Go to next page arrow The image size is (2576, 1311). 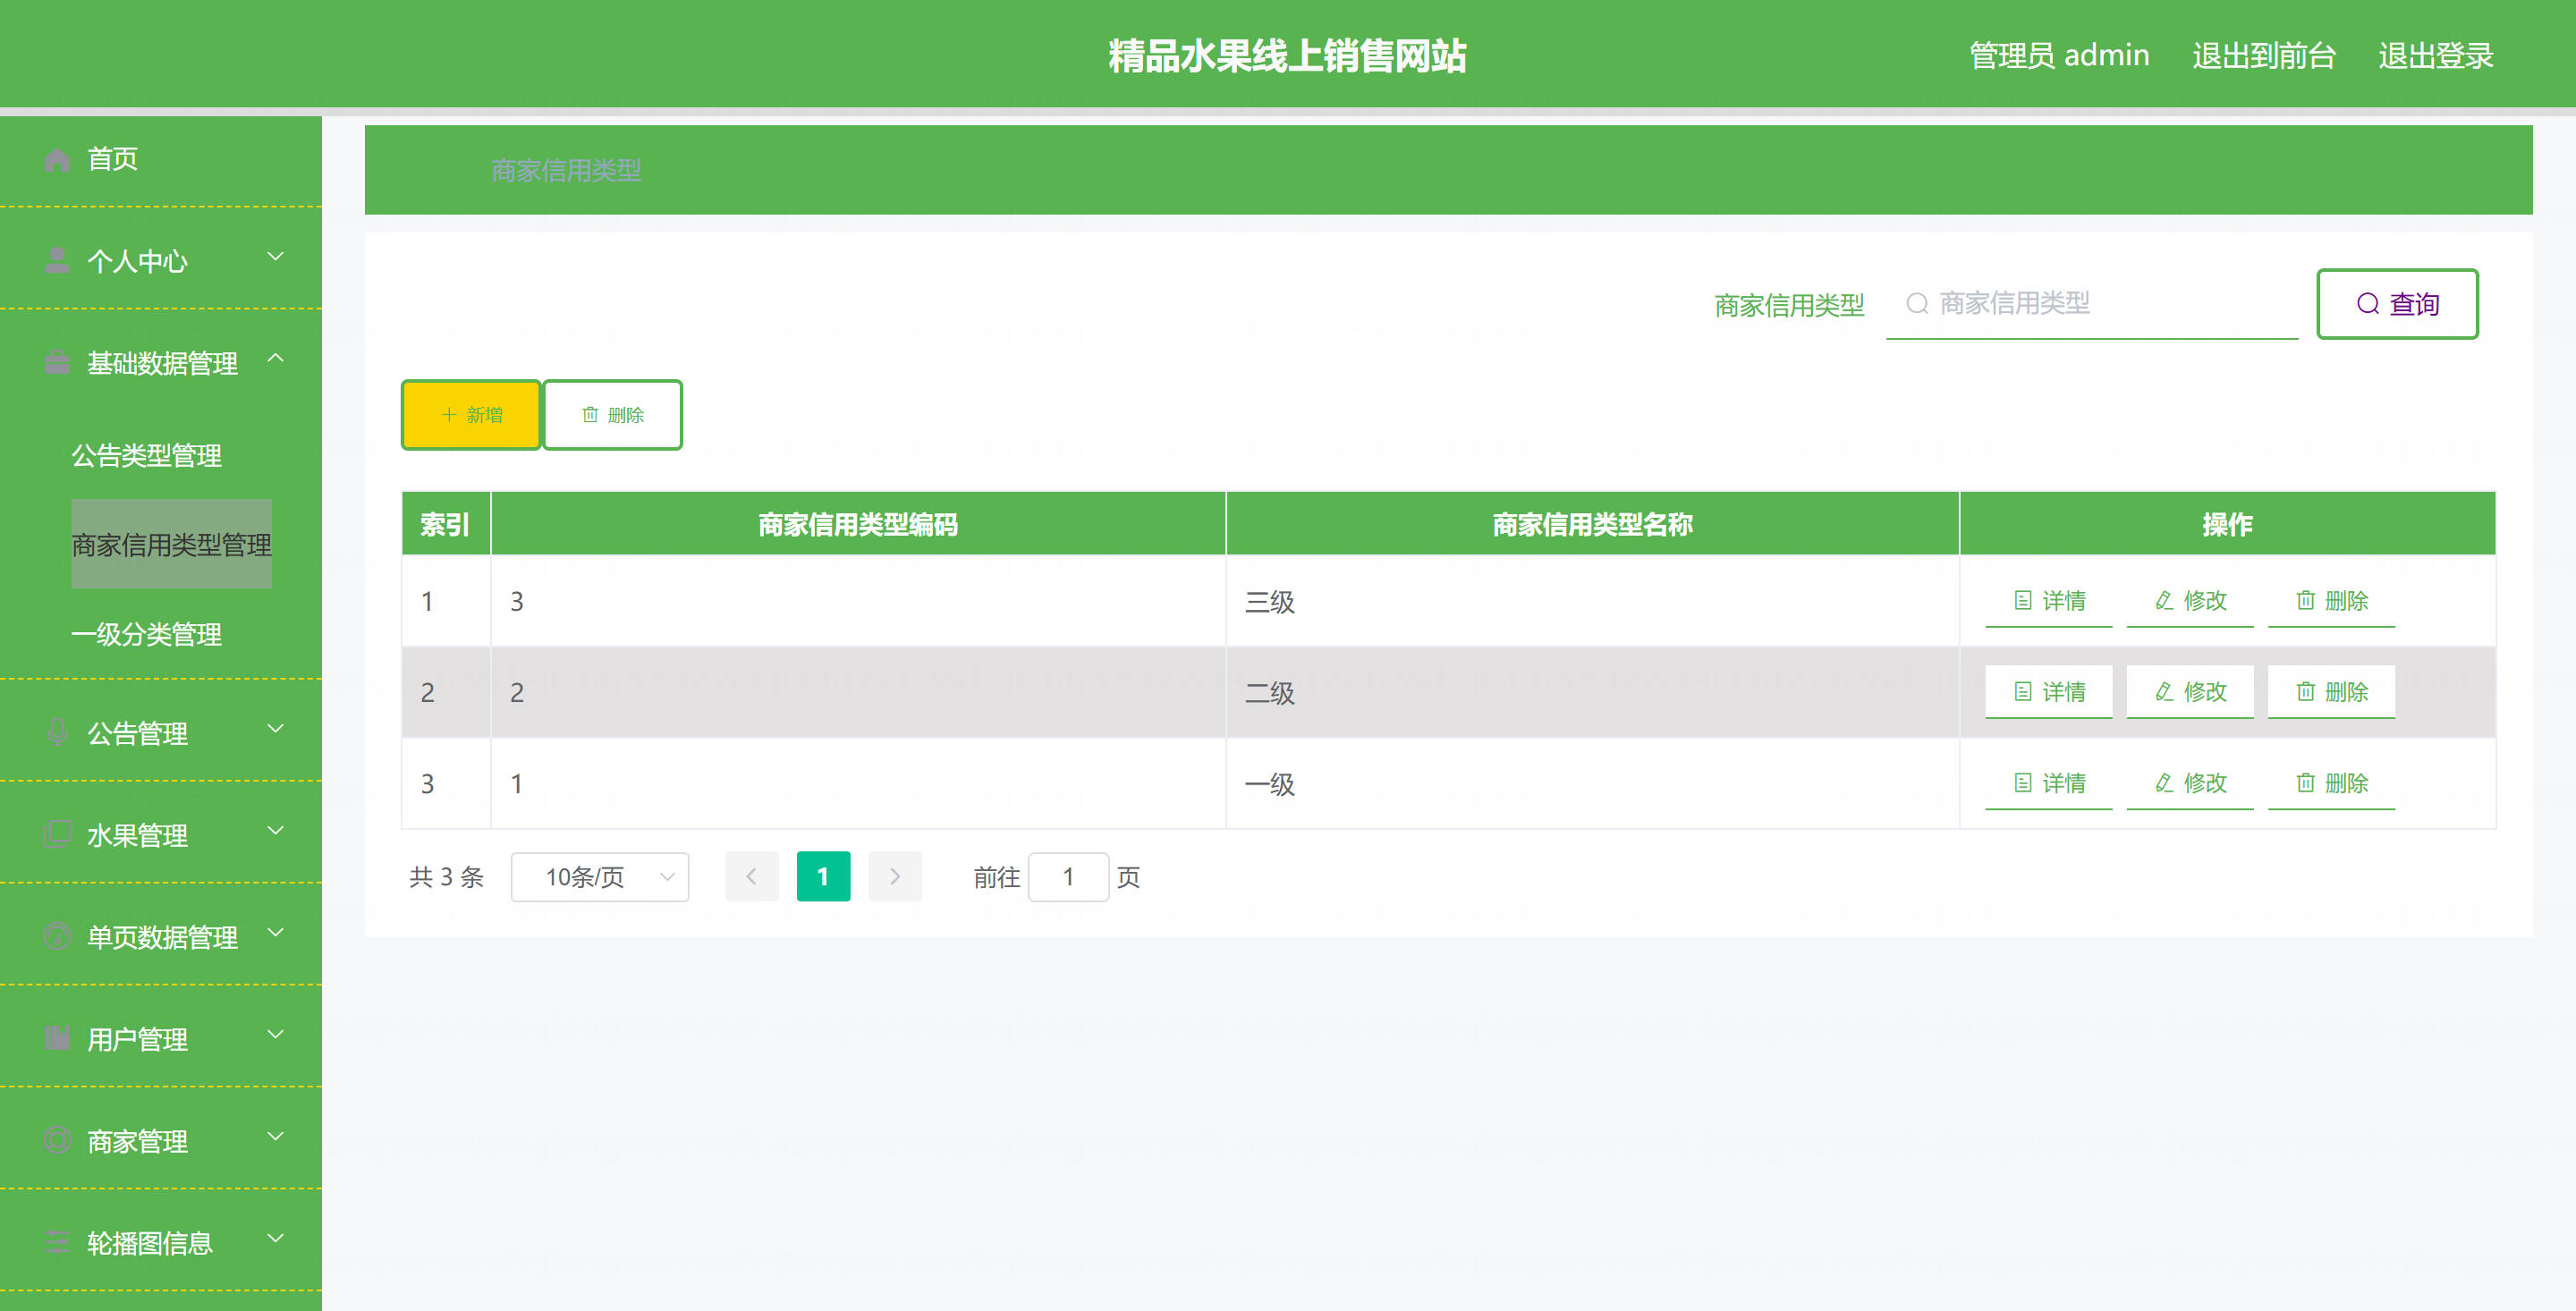pos(895,877)
